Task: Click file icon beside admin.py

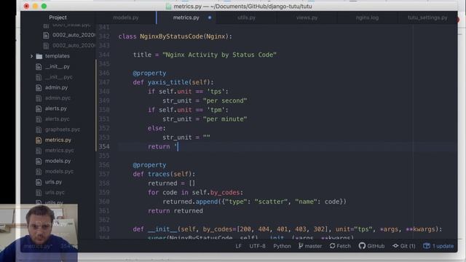Action: point(39,87)
